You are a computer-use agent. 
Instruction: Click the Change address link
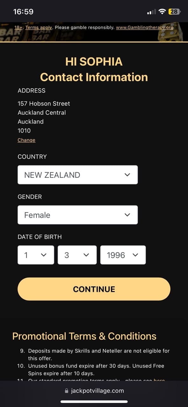26,140
